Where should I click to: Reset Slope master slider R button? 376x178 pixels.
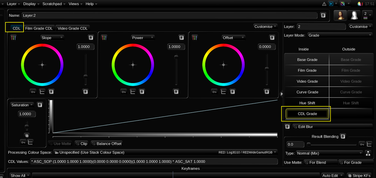85,92
